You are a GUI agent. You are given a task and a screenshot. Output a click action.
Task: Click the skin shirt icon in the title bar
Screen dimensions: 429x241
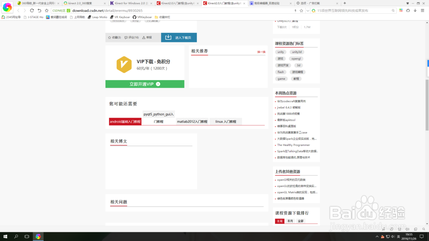(x=408, y=3)
